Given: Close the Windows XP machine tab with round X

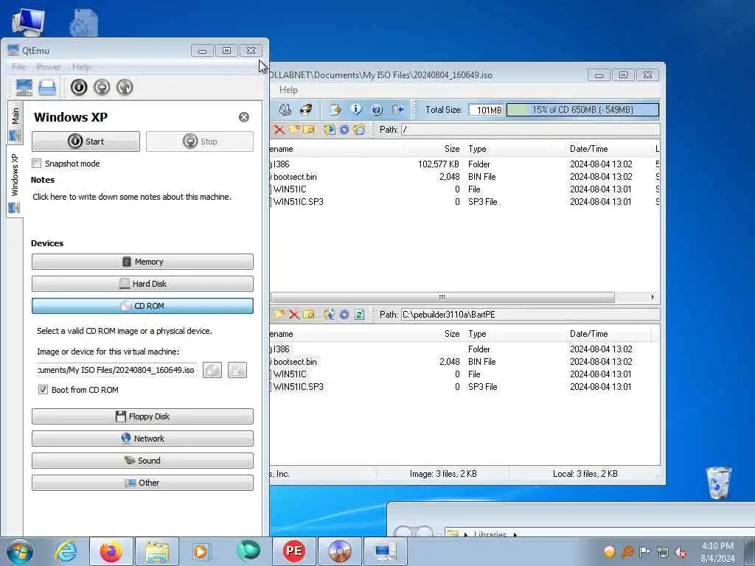Looking at the screenshot, I should pyautogui.click(x=244, y=117).
